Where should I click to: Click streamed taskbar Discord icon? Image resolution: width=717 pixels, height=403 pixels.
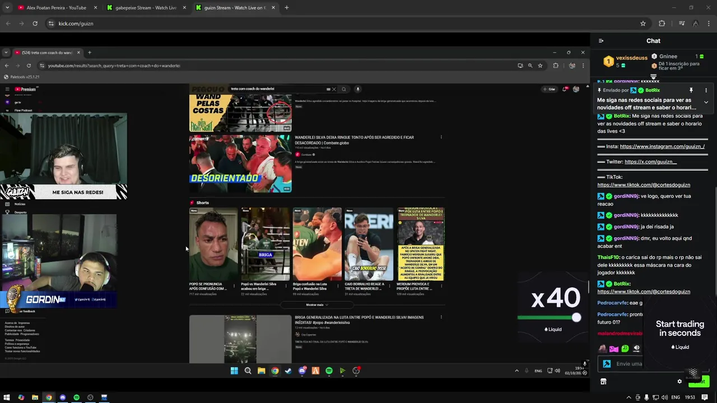click(x=302, y=371)
